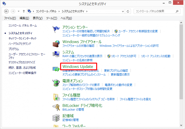Click the search magnifier icon

tap(177, 11)
